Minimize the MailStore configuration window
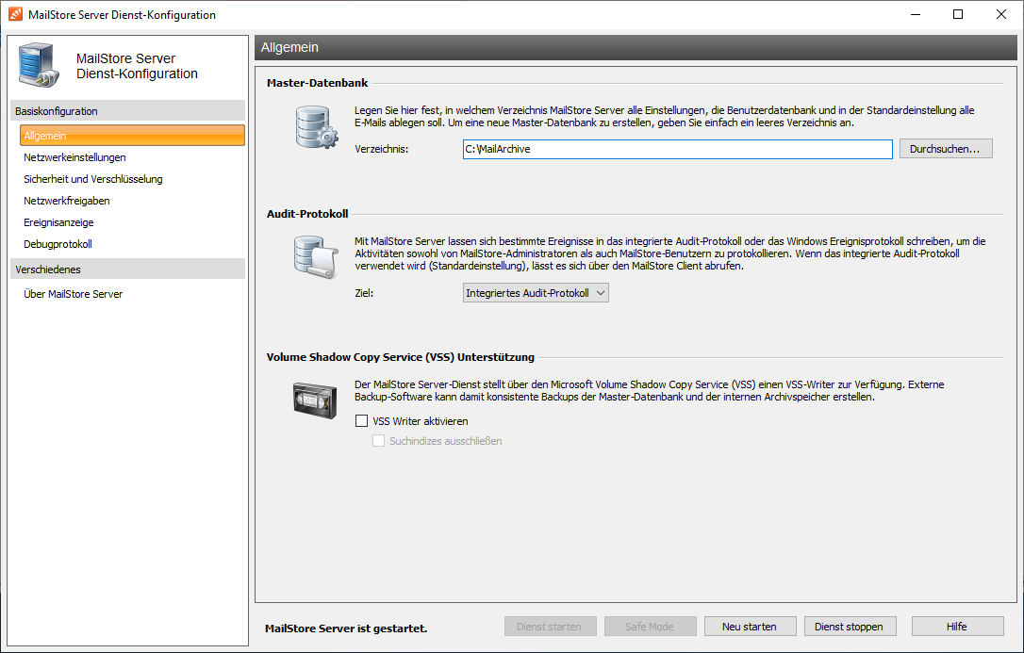 coord(916,14)
